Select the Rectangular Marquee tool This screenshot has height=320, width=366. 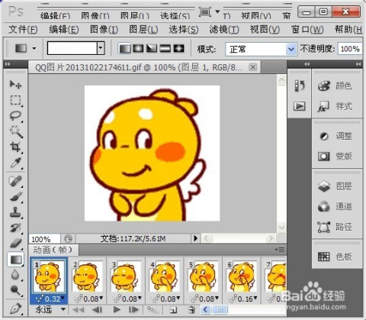tap(15, 100)
